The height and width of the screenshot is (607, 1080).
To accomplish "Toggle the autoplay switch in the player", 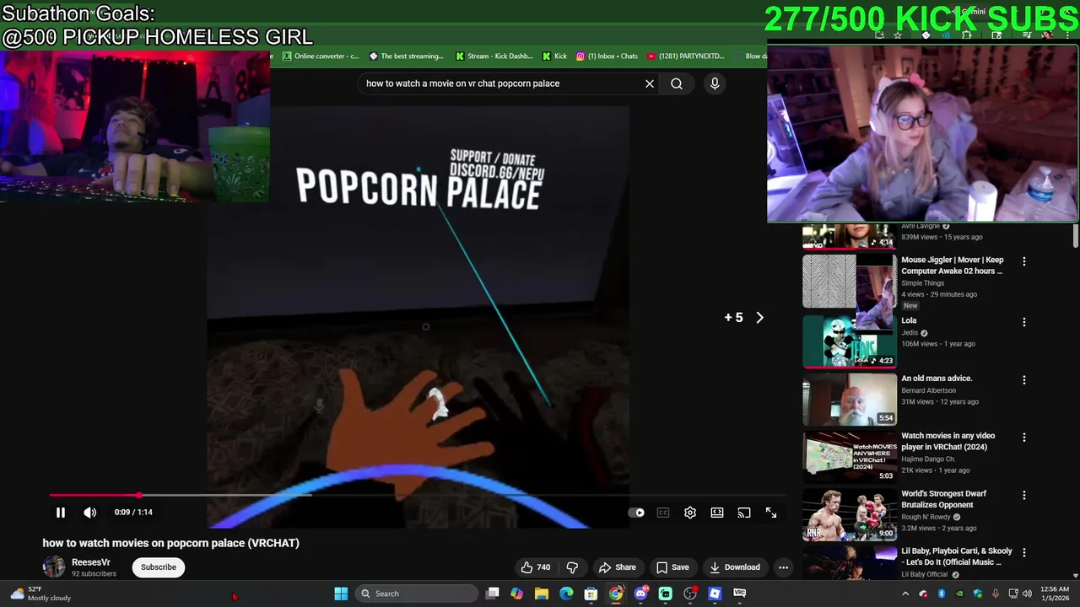I will point(636,513).
